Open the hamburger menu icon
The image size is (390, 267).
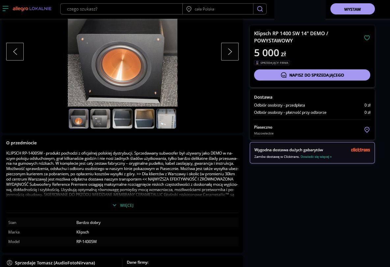coord(6,9)
